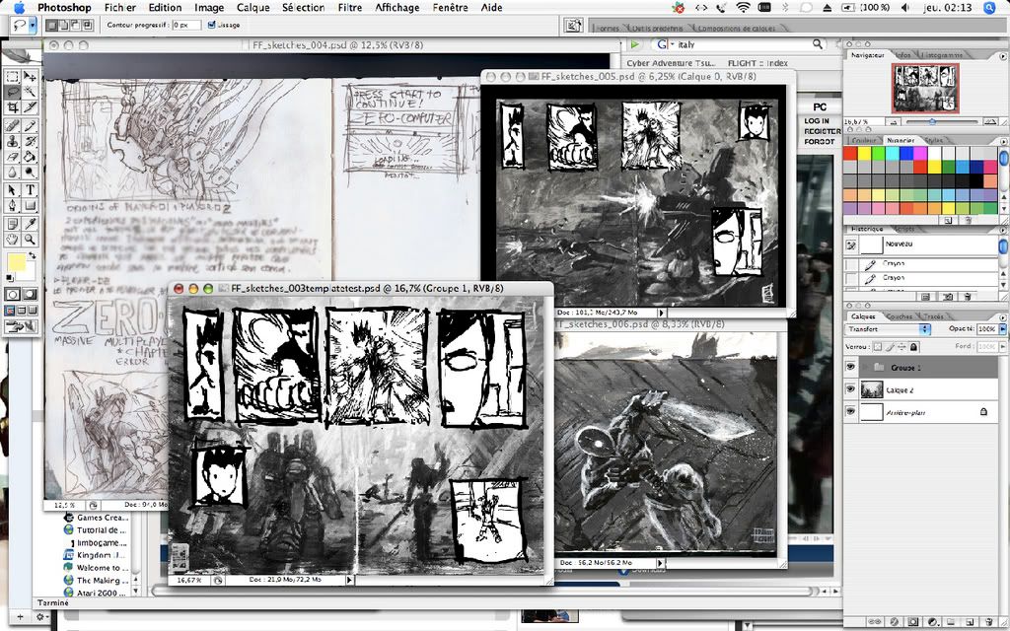Screen dimensions: 1010x631
Task: Click the REGISTER link in browser
Action: [x=822, y=131]
